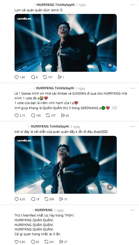Open the second carvella.mt_ video thumbnail
The image size is (139, 245).
click(65, 165)
